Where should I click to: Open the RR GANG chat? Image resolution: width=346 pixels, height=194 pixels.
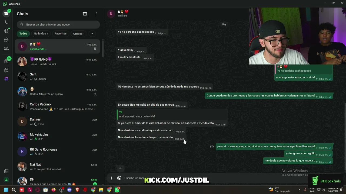[57, 61]
